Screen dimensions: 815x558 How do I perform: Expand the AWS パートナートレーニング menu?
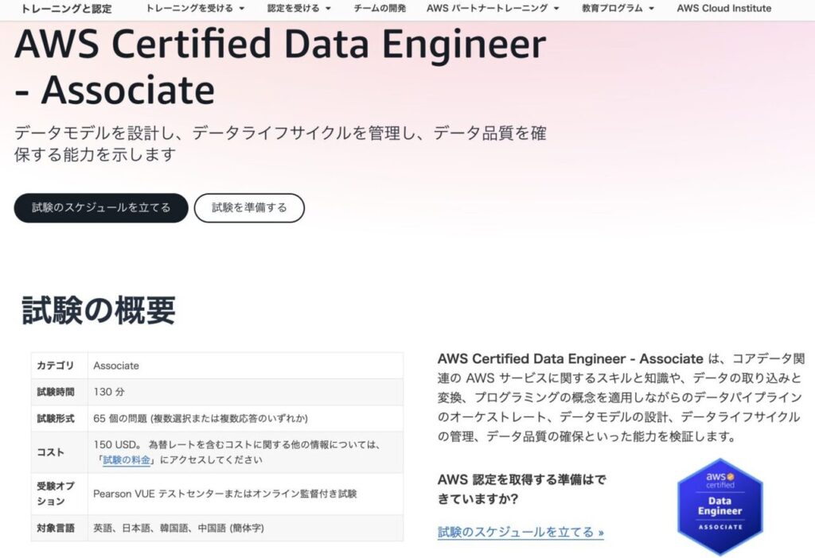point(493,8)
